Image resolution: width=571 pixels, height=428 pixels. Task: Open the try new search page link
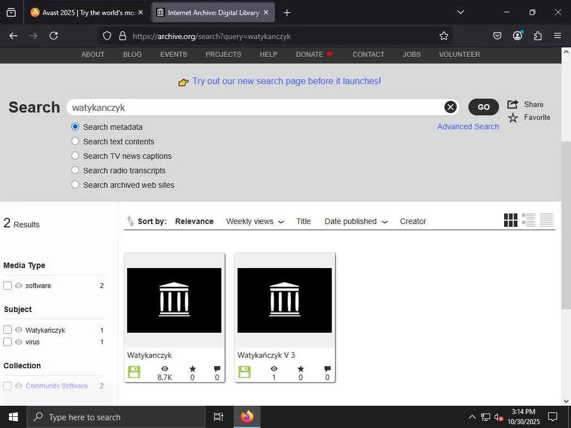point(286,81)
